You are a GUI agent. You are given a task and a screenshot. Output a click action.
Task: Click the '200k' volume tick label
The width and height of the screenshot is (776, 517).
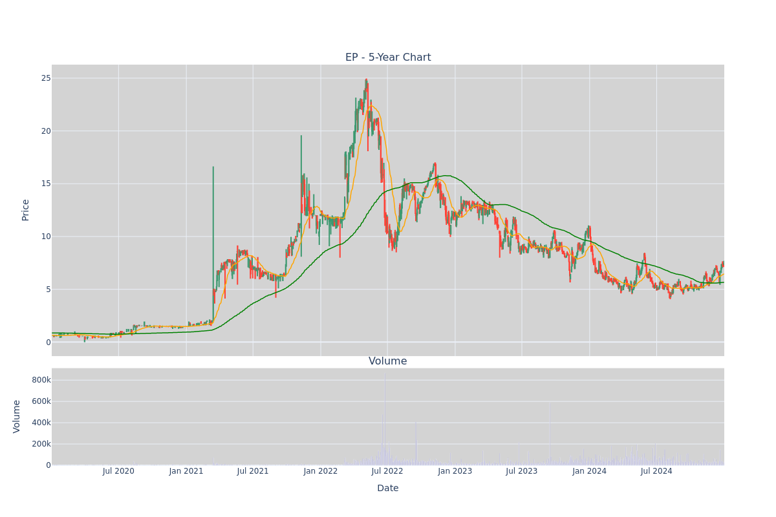point(41,444)
